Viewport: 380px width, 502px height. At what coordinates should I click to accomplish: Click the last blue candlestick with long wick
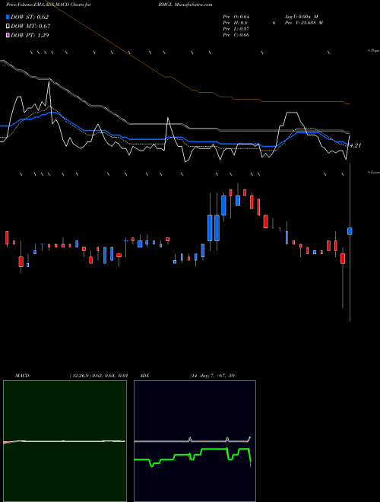pos(350,231)
